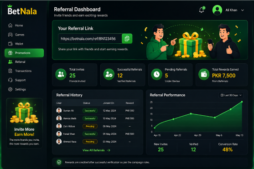The image size is (254, 169).
Task: Open the notification bell
Action: click(202, 10)
